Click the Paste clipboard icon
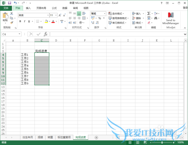Viewport: 188px width, 145px height. pyautogui.click(x=5, y=16)
